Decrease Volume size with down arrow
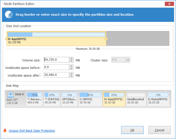The image size is (176, 139). pyautogui.click(x=71, y=61)
